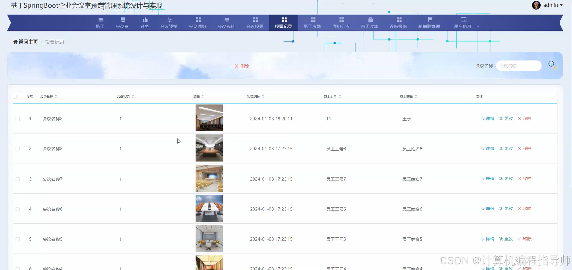
Task: Select the 投票记录 nav tab
Action: 284,23
